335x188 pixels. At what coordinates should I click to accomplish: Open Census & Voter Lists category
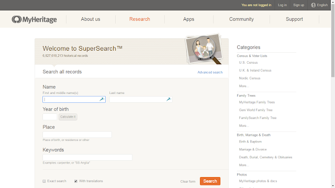(252, 56)
